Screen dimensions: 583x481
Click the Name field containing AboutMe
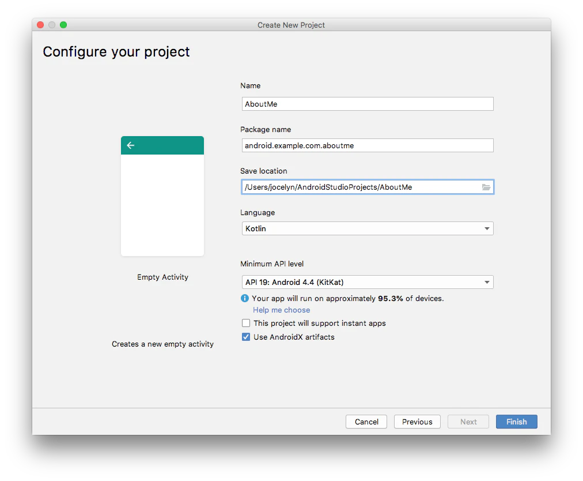click(368, 104)
